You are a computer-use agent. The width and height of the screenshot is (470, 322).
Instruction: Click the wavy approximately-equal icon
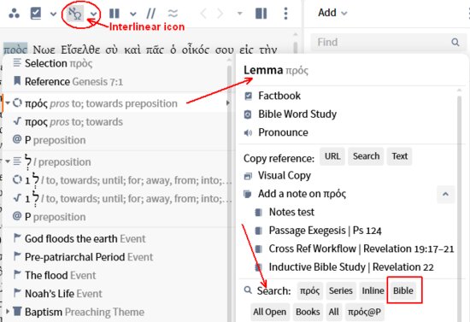[x=173, y=14]
